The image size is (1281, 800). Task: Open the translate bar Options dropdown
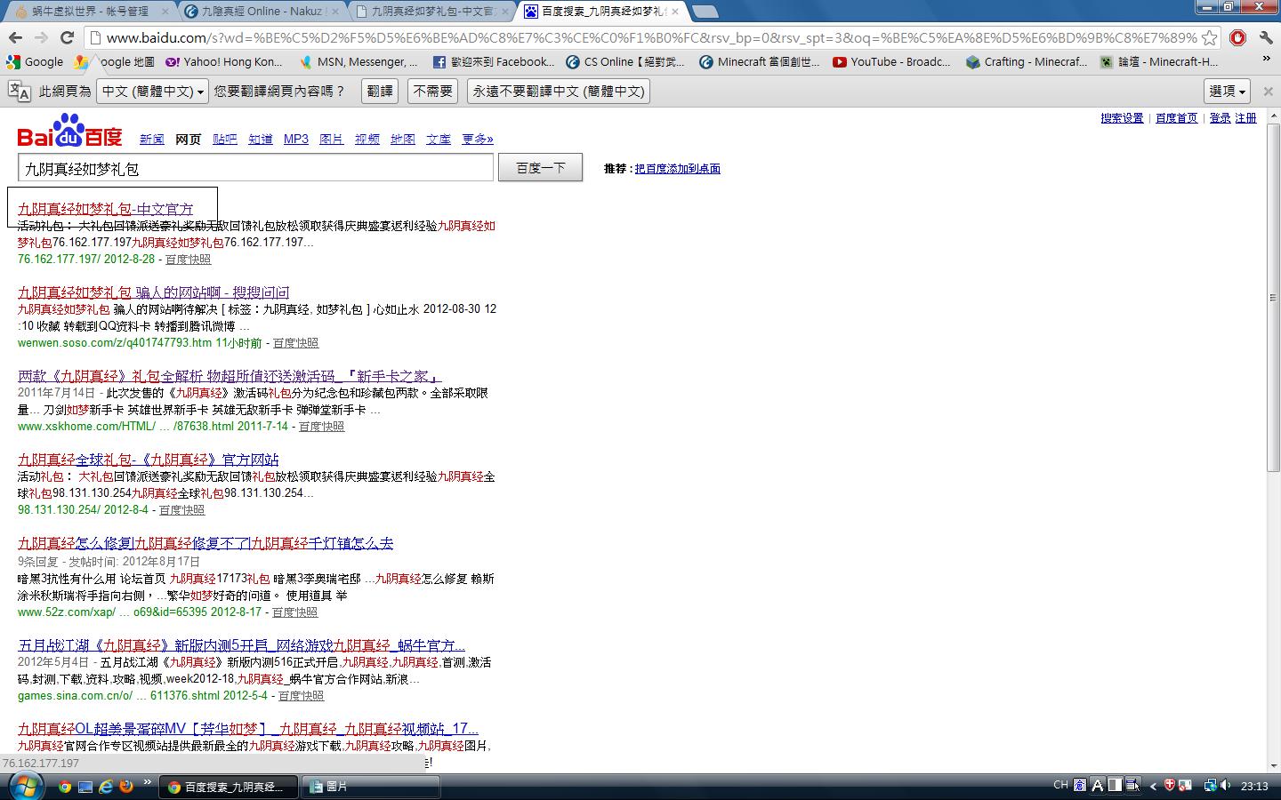click(x=1229, y=91)
